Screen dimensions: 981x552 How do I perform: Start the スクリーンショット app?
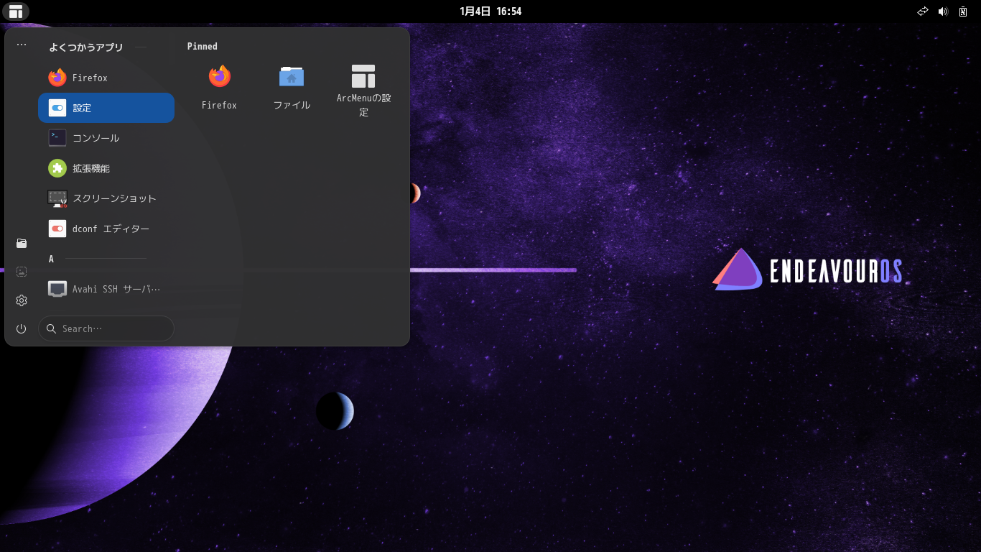tap(106, 198)
